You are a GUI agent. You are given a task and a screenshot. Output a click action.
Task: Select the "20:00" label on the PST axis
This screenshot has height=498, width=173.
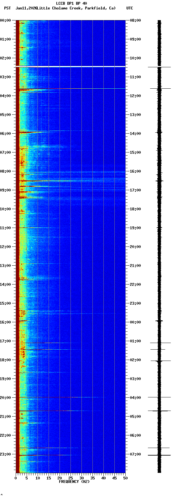pos(5,398)
